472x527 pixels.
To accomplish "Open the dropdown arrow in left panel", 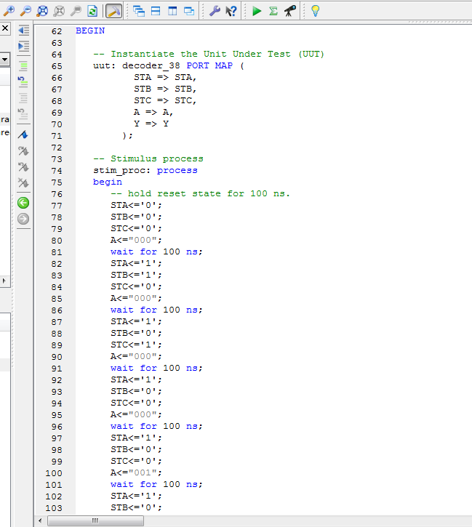I will tap(4, 59).
